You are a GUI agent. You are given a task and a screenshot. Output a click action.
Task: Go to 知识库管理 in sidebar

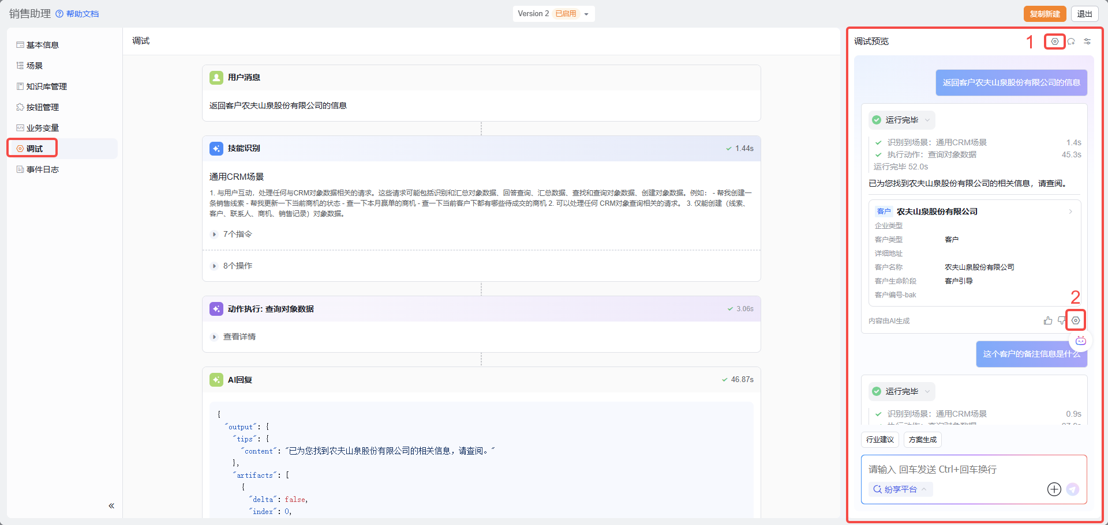pos(46,86)
